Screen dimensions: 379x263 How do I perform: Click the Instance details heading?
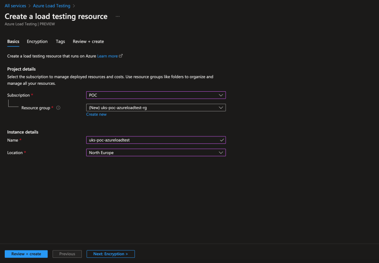tap(23, 132)
